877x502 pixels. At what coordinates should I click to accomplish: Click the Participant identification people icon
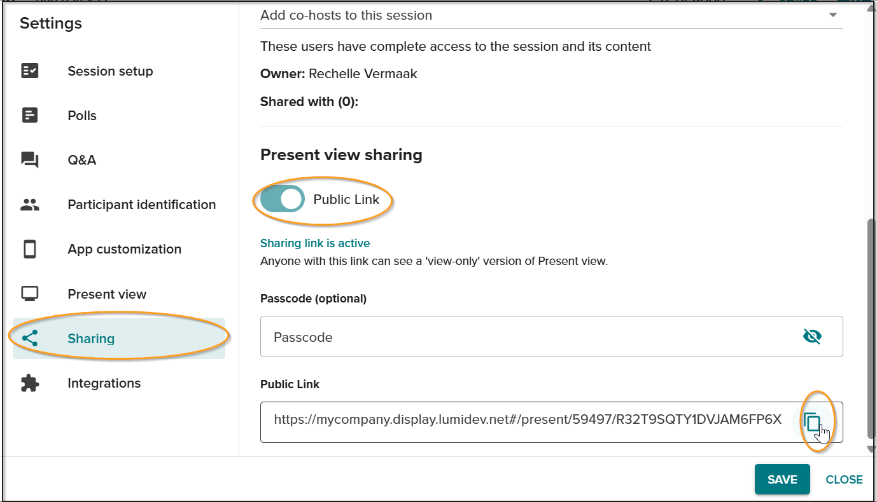[x=30, y=205]
